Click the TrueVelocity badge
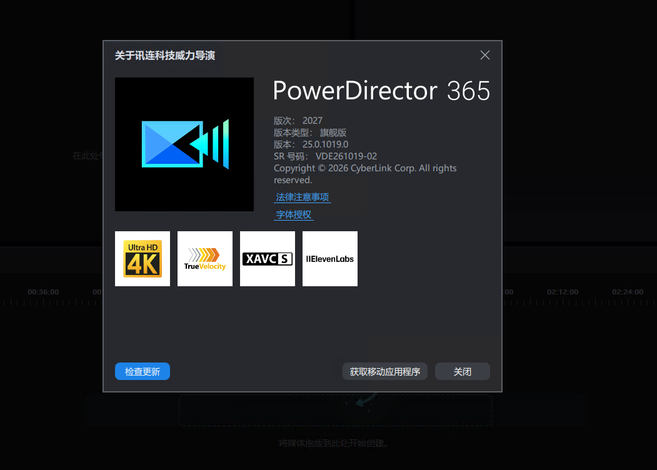The height and width of the screenshot is (470, 657). point(205,259)
